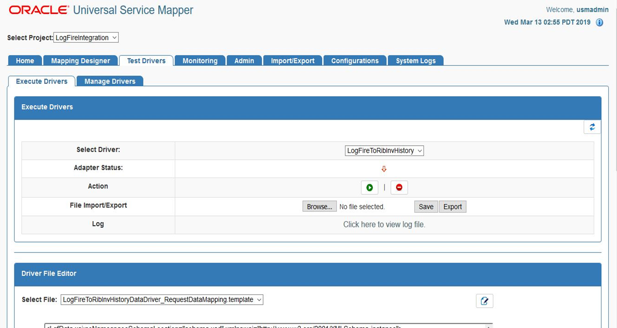Click the 'Universal Service Mapper' title
Screen dimensions: 617x328
pos(133,10)
